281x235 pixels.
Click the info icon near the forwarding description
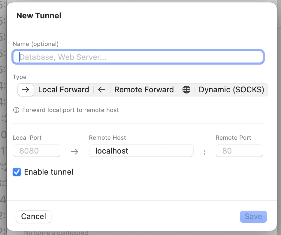(x=16, y=110)
